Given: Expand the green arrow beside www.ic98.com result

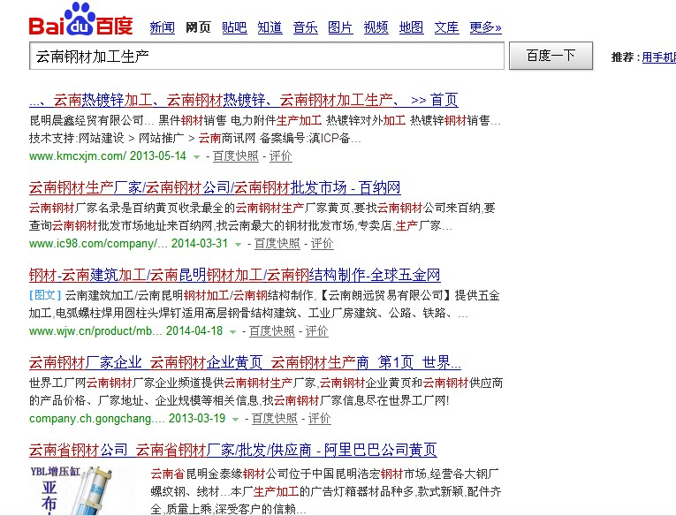Looking at the screenshot, I should tap(238, 245).
